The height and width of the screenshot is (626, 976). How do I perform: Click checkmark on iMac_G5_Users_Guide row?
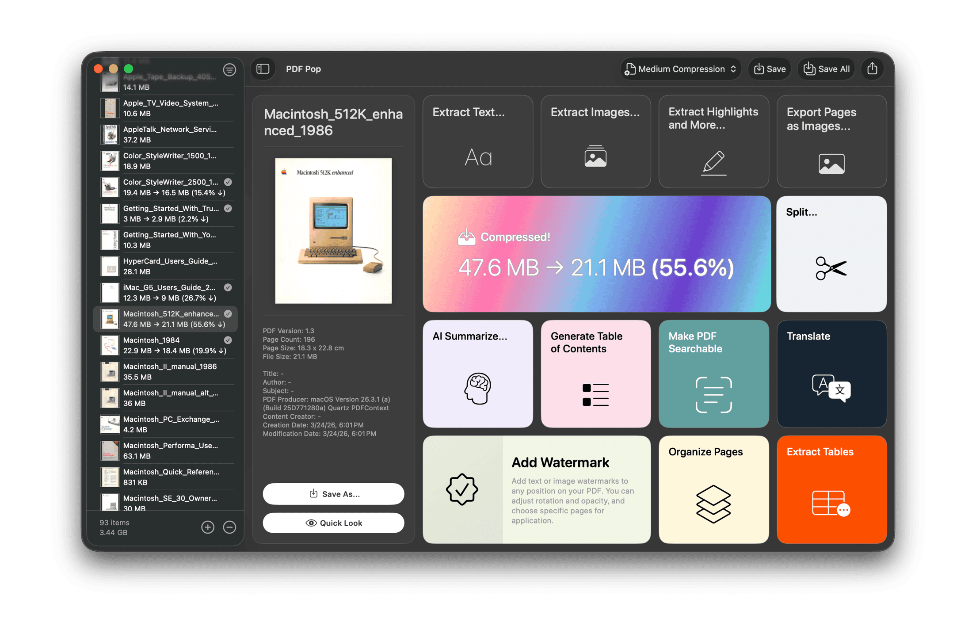pos(228,287)
